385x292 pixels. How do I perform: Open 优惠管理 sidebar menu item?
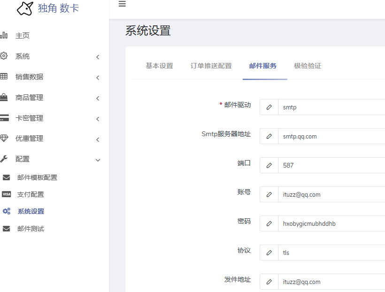[29, 138]
